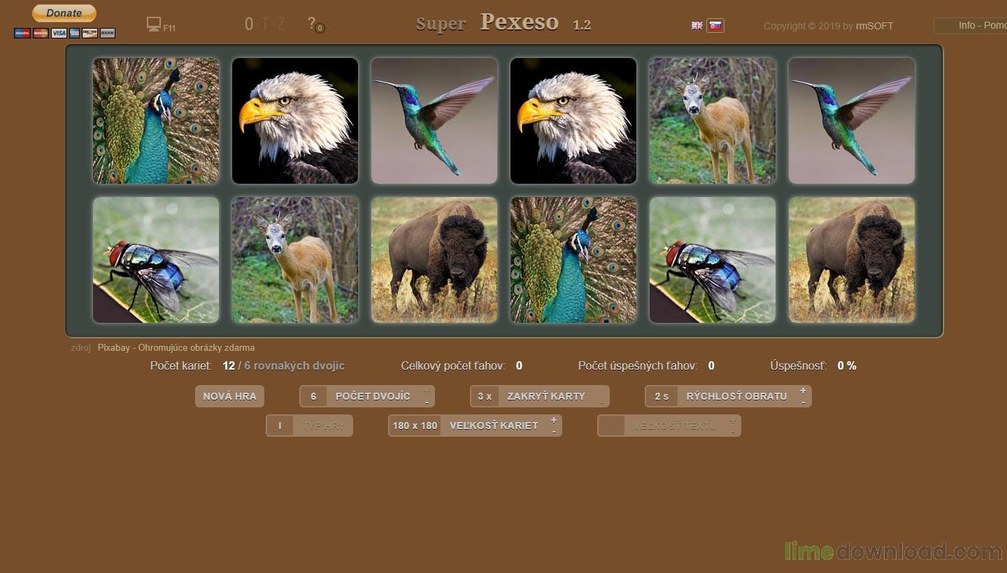Open the rmSOFT copyright link
Image resolution: width=1007 pixels, height=573 pixels.
click(874, 26)
